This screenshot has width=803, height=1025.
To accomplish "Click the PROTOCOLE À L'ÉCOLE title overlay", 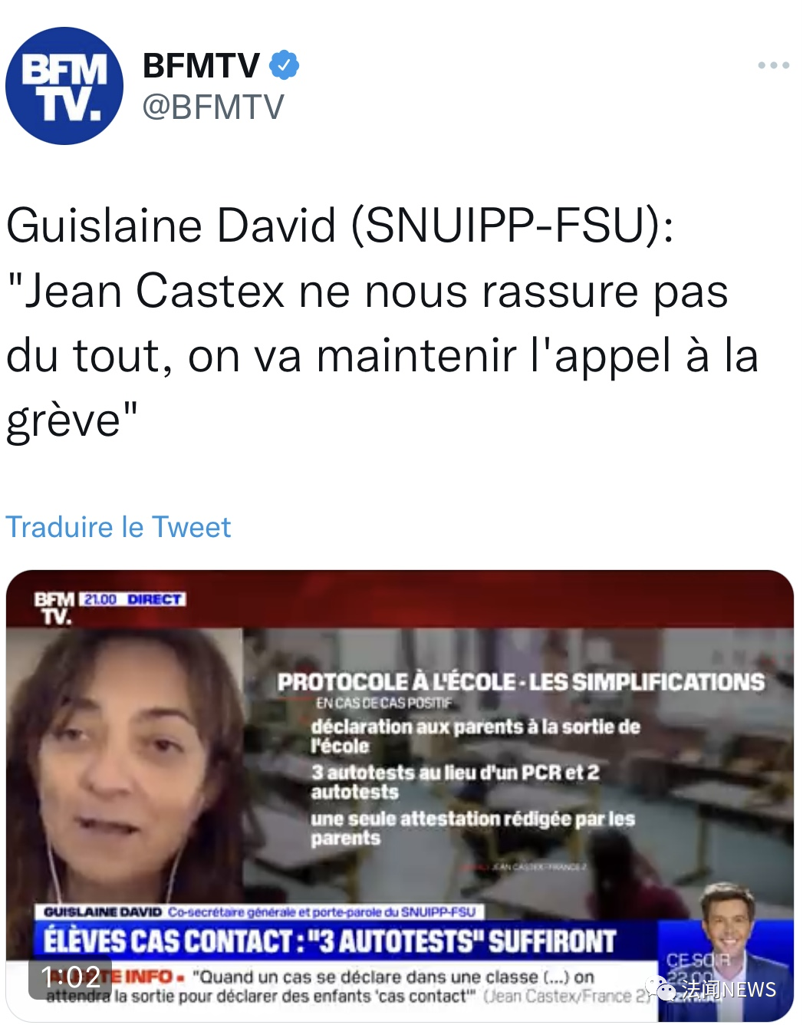I will (521, 682).
